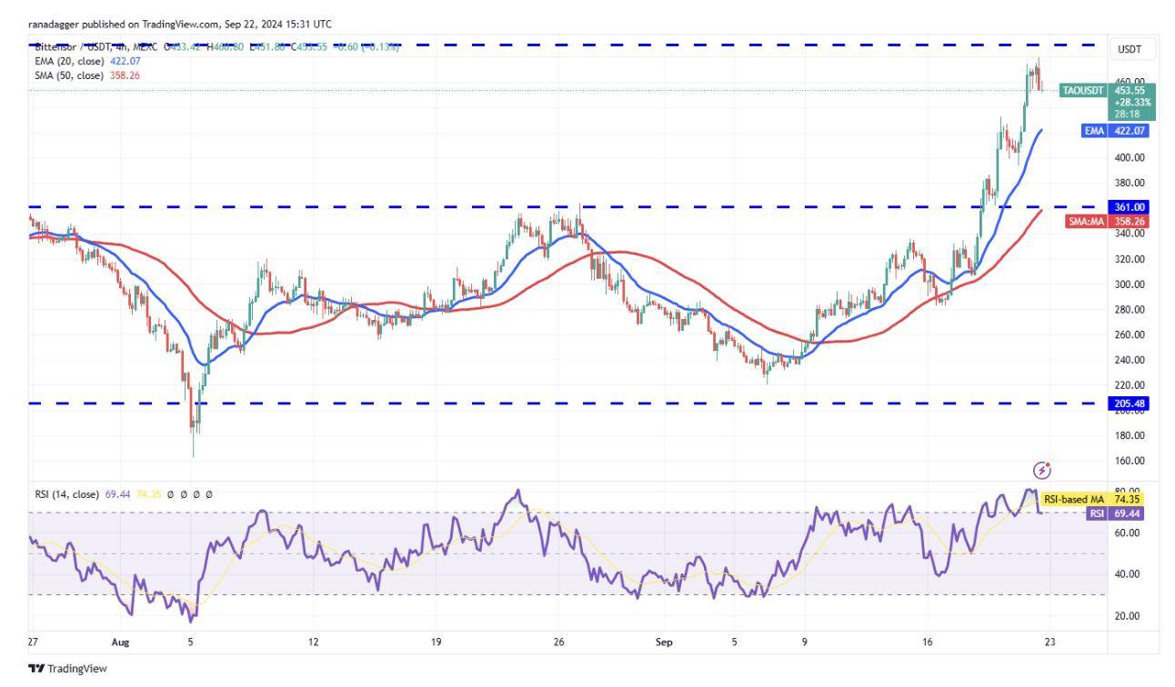This screenshot has height=687, width=1175.
Task: Click the 400.00 price axis label
Action: click(1131, 157)
